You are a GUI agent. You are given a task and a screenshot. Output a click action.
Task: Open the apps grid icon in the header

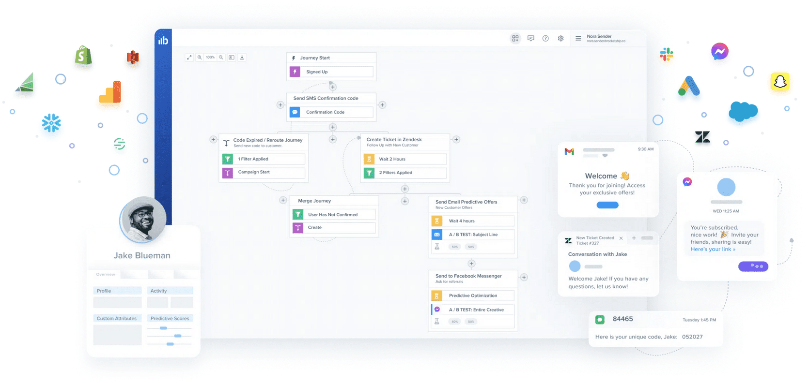tap(515, 38)
